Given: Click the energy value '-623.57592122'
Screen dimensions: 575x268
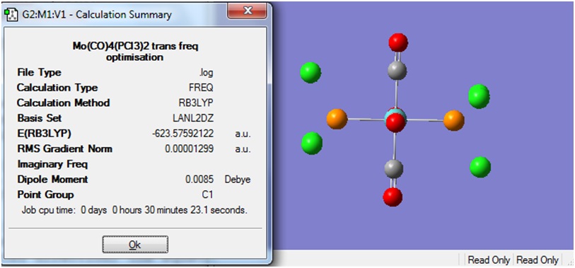Looking at the screenshot, I should pos(182,134).
